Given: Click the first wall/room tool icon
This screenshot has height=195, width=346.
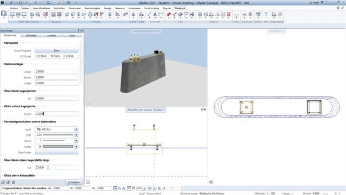Looking at the screenshot, I should click(x=12, y=15).
